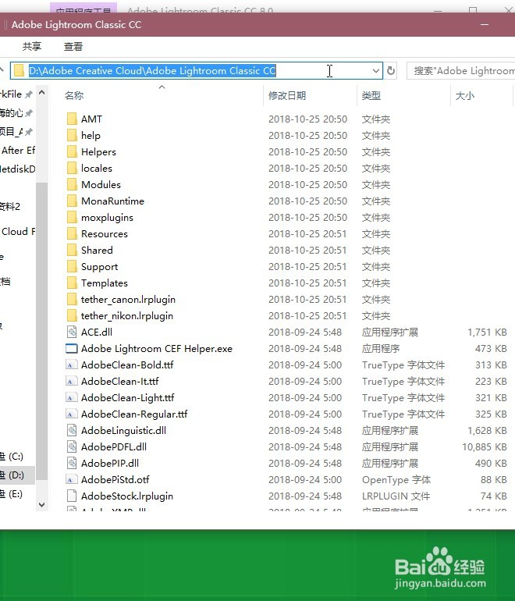The image size is (515, 601).
Task: Click the search Adobe Lightroom box
Action: tap(460, 70)
